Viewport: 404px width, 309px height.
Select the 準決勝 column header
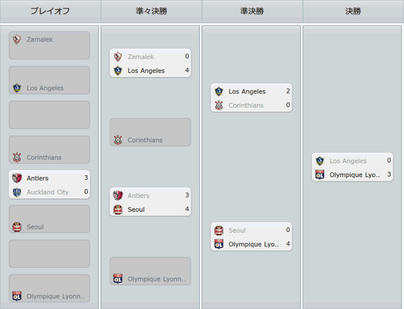tap(252, 11)
